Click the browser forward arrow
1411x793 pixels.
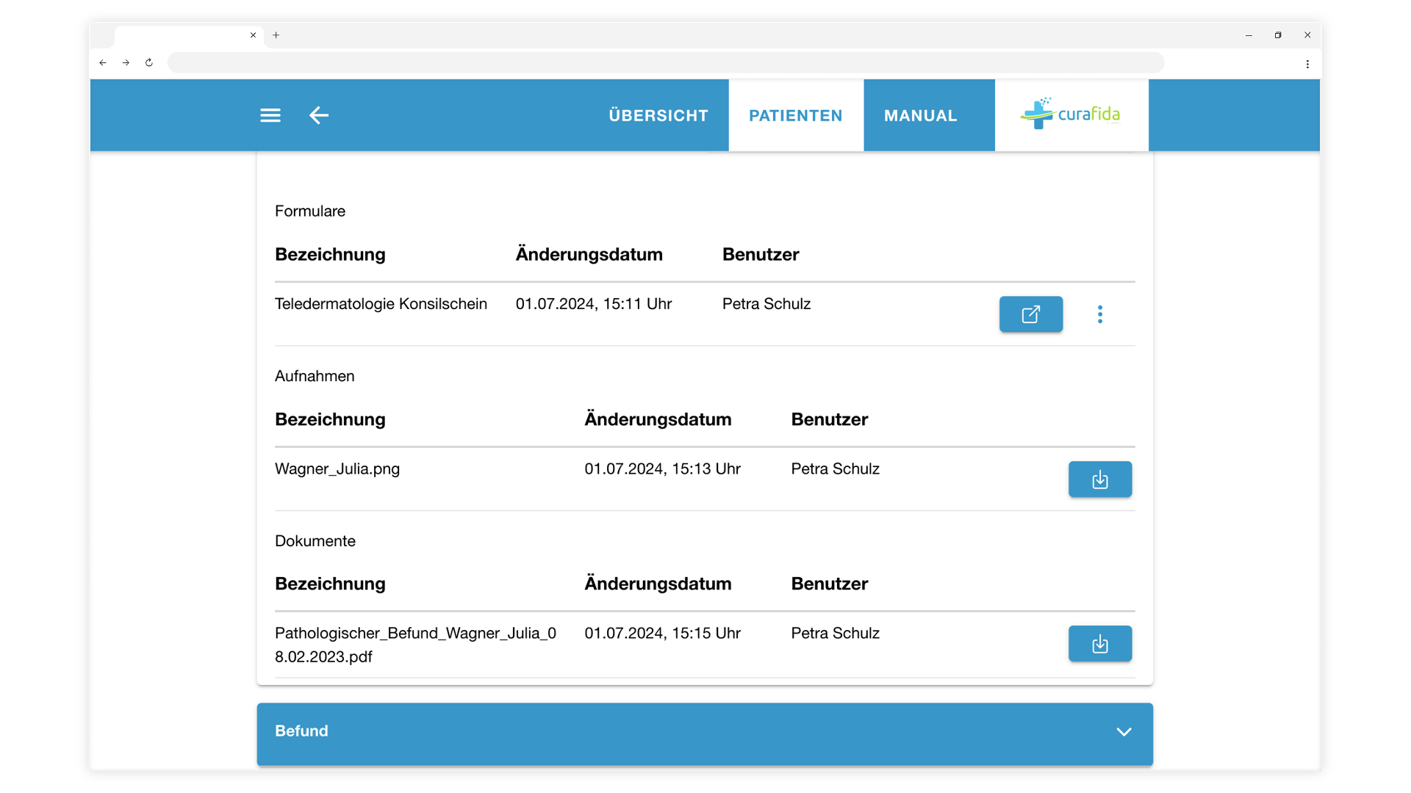click(x=126, y=62)
